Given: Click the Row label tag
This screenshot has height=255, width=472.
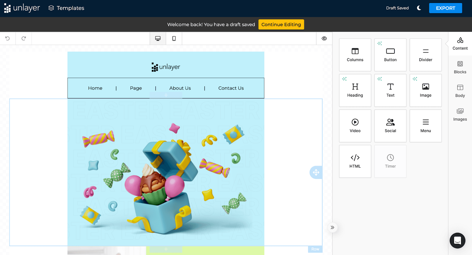Looking at the screenshot, I should (x=315, y=249).
